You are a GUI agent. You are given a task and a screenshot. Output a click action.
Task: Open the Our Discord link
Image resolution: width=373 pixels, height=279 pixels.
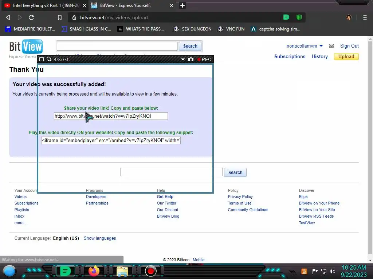click(x=167, y=210)
